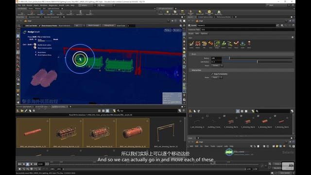The width and height of the screenshot is (311, 175).
Task: Open the Layout menu in the network editor
Action: coord(219,146)
